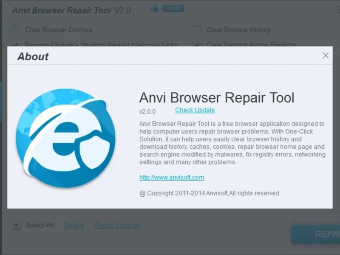Click the Anvi Browser Repair Tool V2.0 window title
The height and width of the screenshot is (255, 340).
coord(71,10)
